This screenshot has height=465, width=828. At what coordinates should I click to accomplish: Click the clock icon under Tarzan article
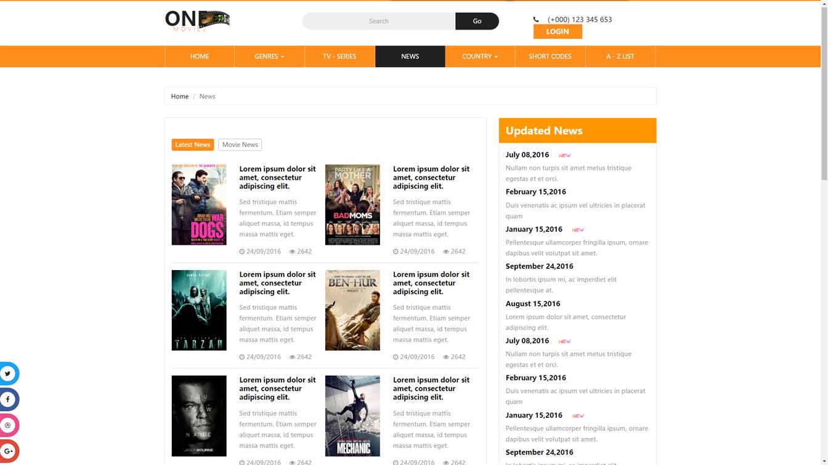click(x=241, y=357)
